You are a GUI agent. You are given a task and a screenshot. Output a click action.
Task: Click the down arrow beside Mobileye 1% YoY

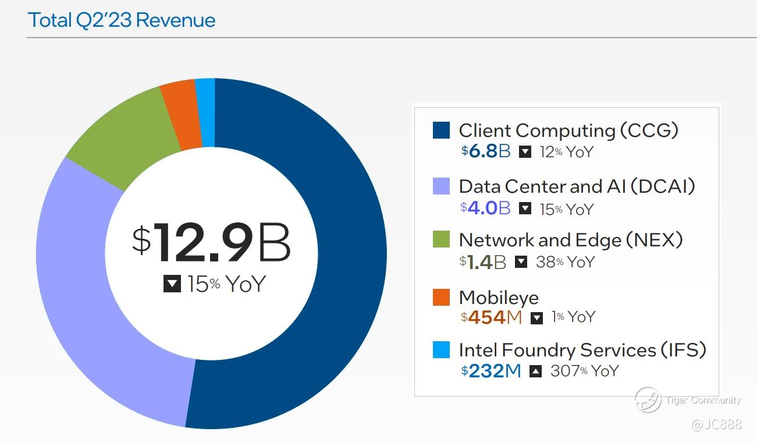[x=536, y=317]
